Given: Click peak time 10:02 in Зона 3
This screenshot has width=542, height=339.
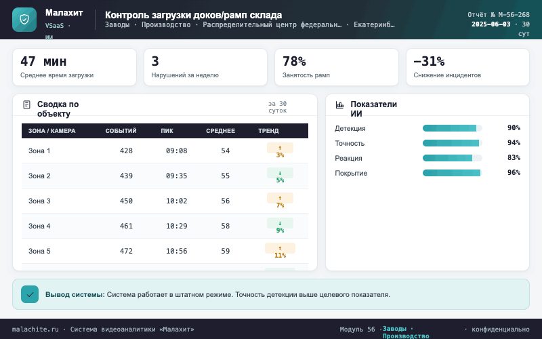Looking at the screenshot, I should (177, 201).
